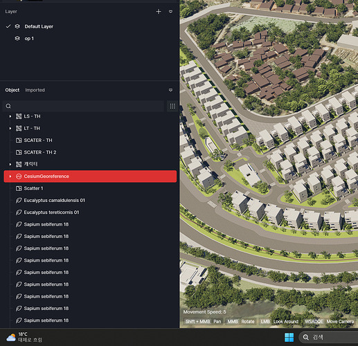Screen dimensions: 358x346
Task: Select the SCATER - TH scatter icon
Action: click(x=19, y=140)
